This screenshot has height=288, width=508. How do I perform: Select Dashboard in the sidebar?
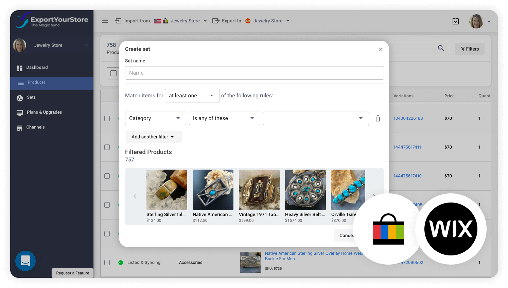tap(36, 67)
